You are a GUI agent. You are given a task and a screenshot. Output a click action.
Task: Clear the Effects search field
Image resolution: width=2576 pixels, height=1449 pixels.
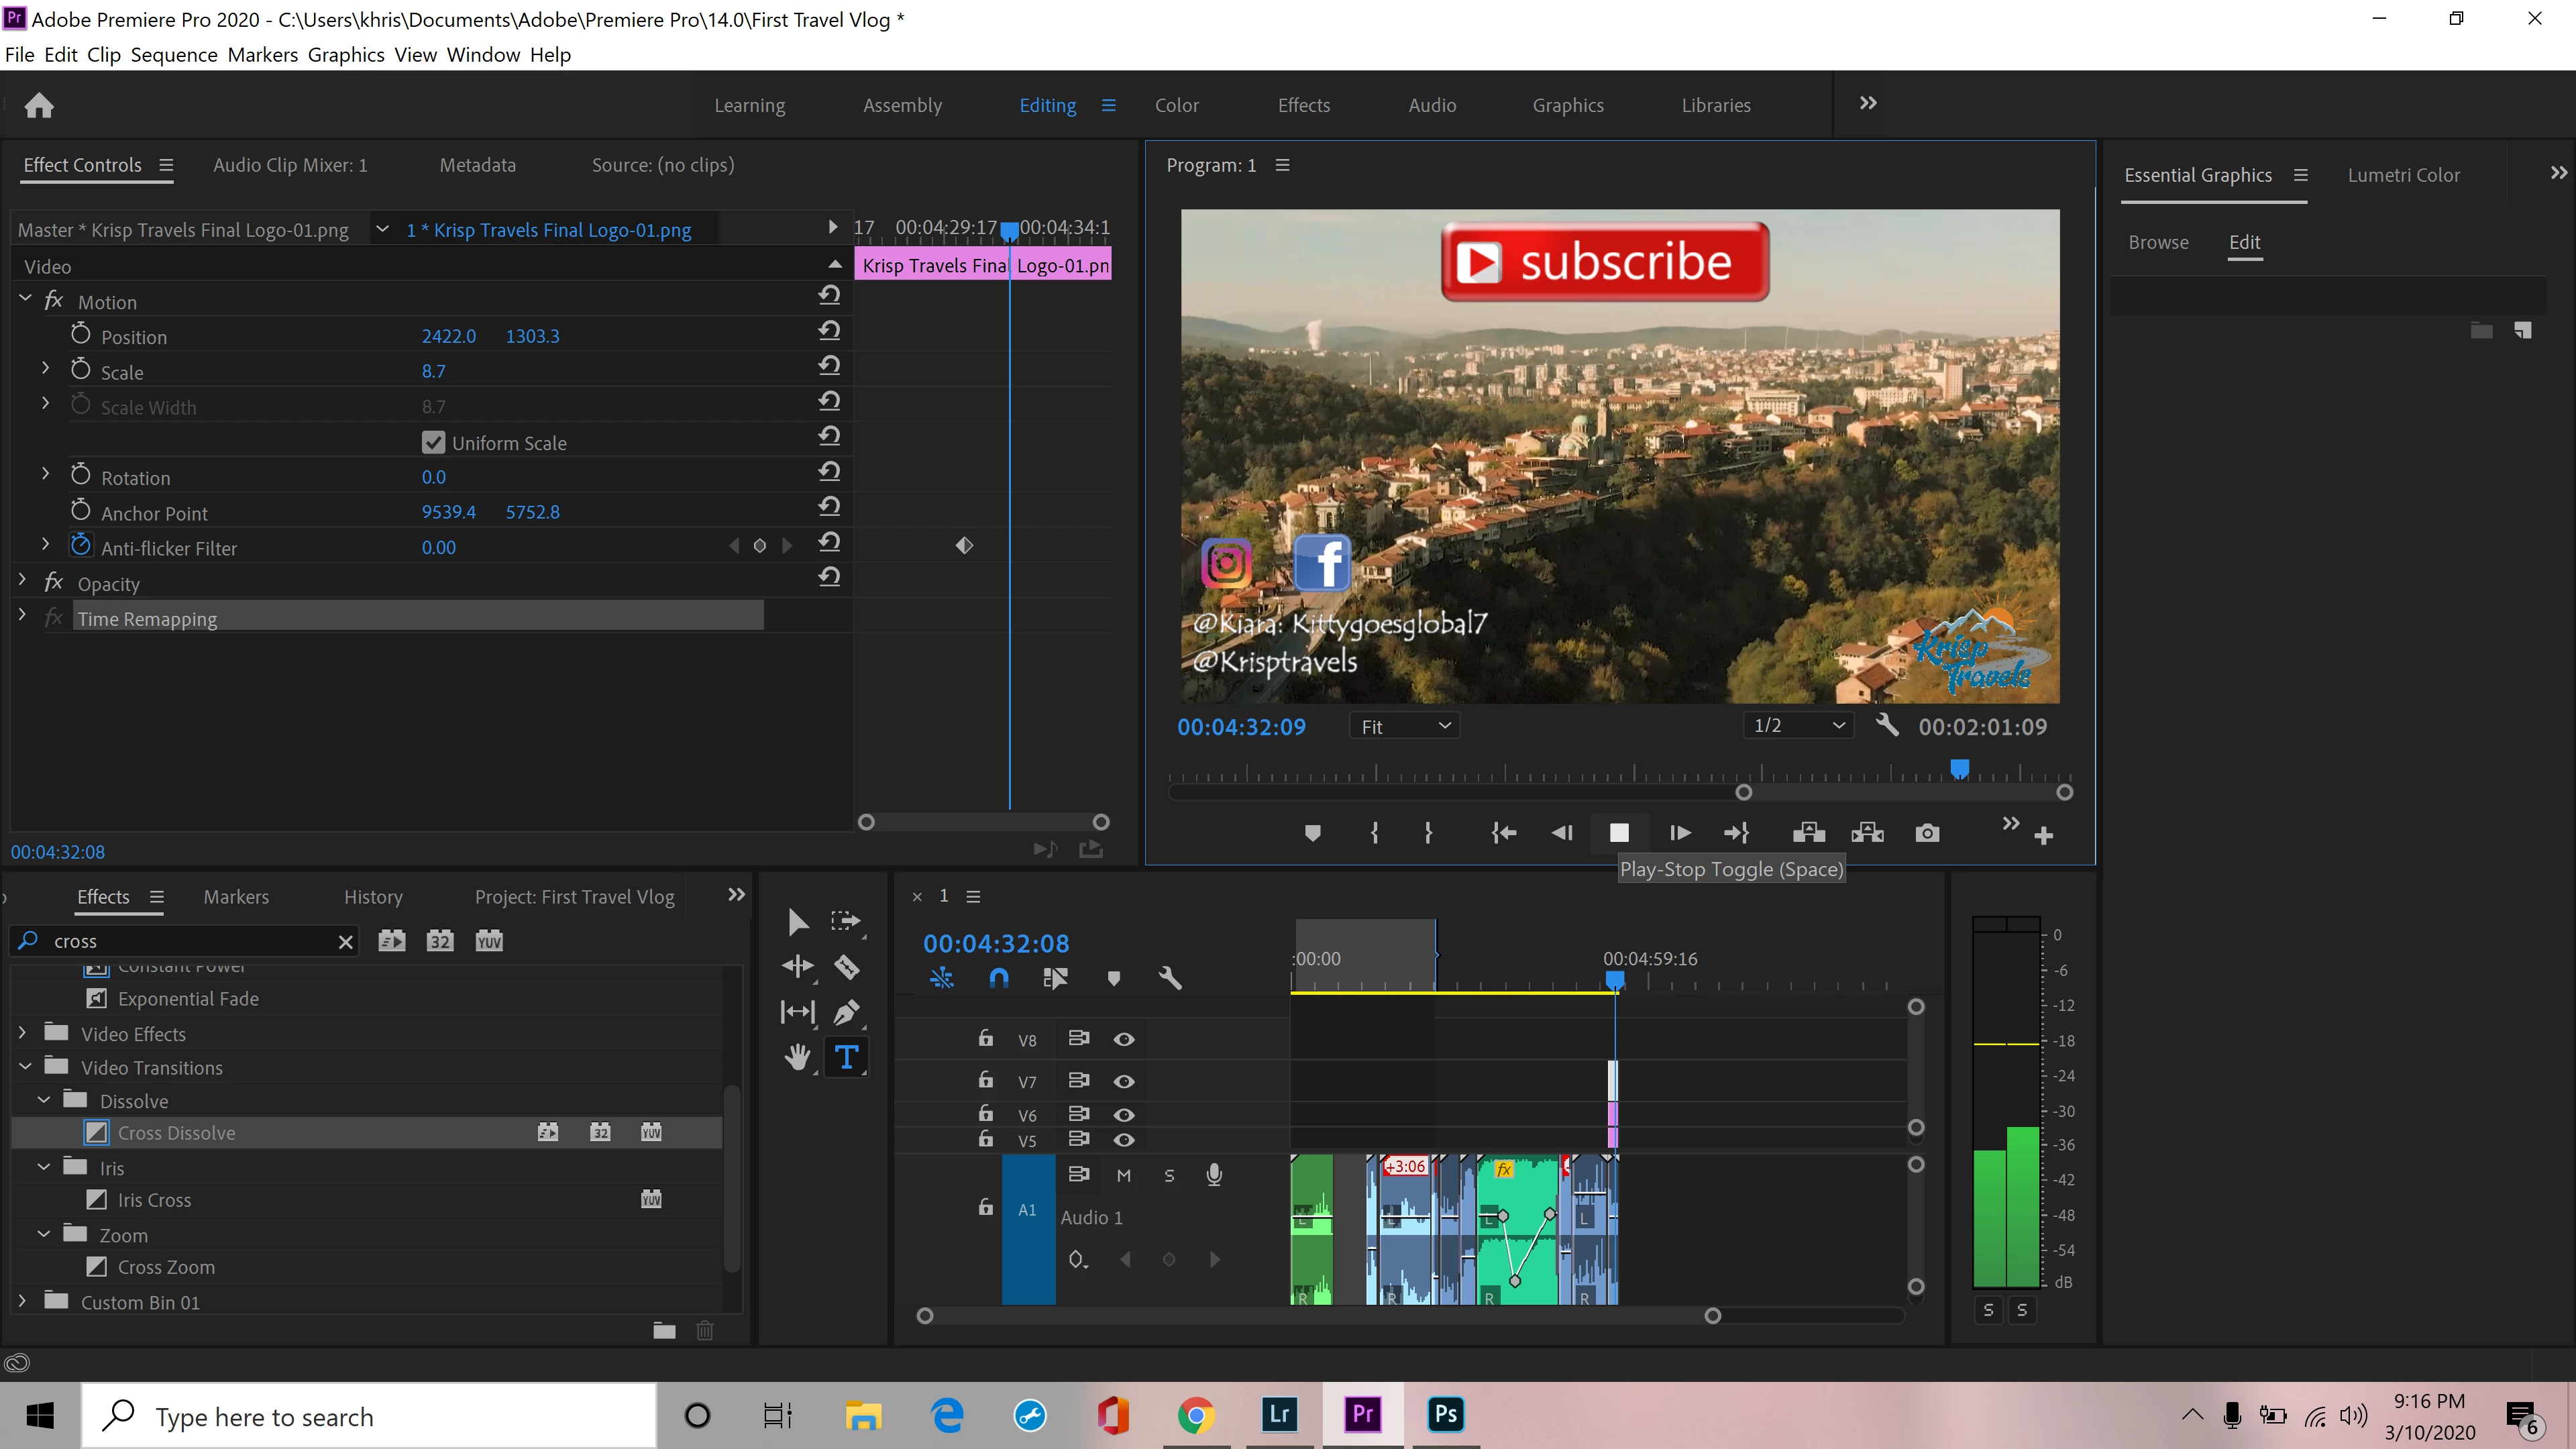[345, 941]
